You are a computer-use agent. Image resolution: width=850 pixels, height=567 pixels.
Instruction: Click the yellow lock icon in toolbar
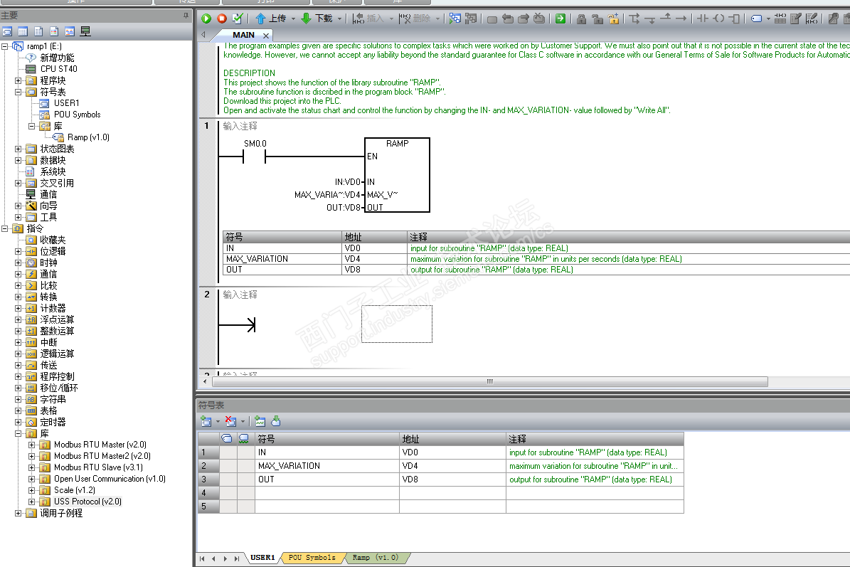[x=613, y=19]
